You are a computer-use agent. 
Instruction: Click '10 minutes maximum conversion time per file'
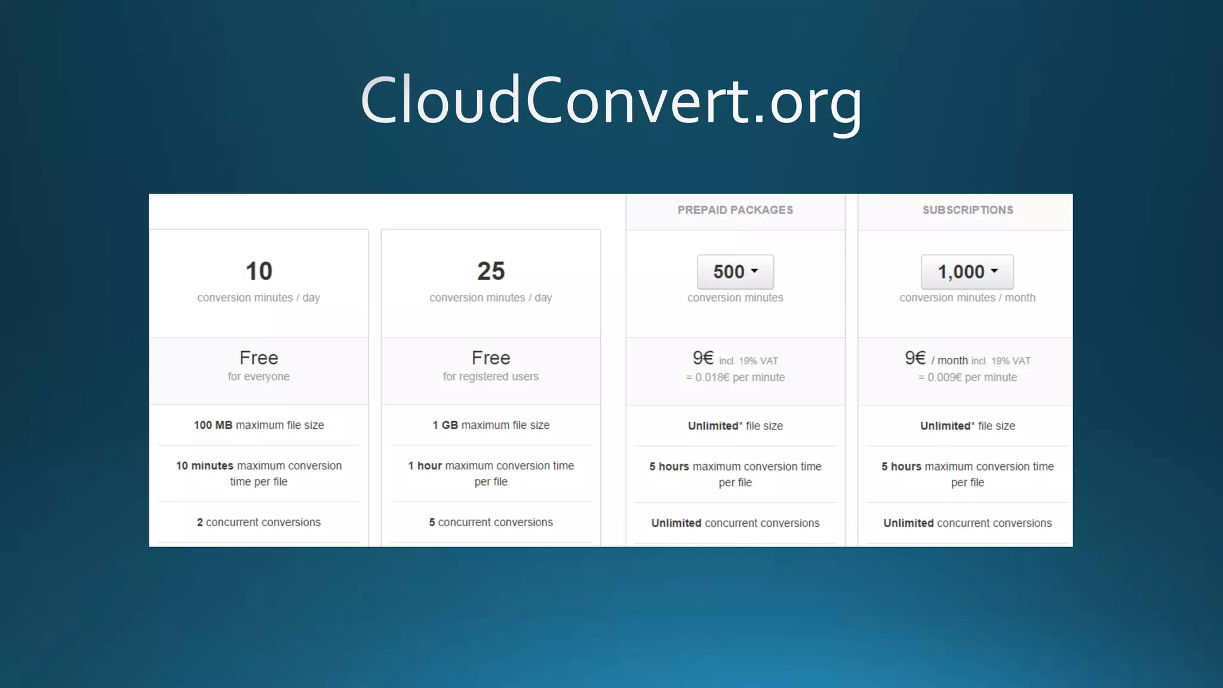coord(259,474)
